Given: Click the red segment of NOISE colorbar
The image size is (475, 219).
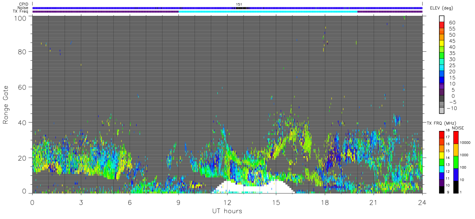Looking at the screenshot, I should point(456,138).
